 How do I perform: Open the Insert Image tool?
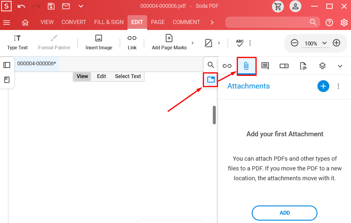pyautogui.click(x=98, y=42)
